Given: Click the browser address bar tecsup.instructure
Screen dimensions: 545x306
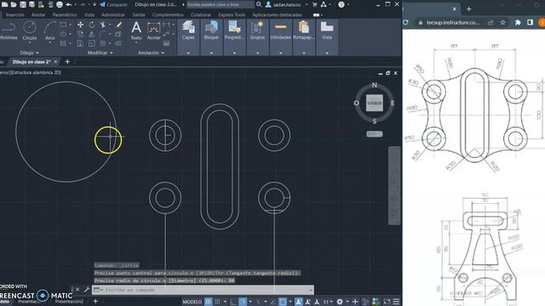Looking at the screenshot, I should click(x=453, y=23).
